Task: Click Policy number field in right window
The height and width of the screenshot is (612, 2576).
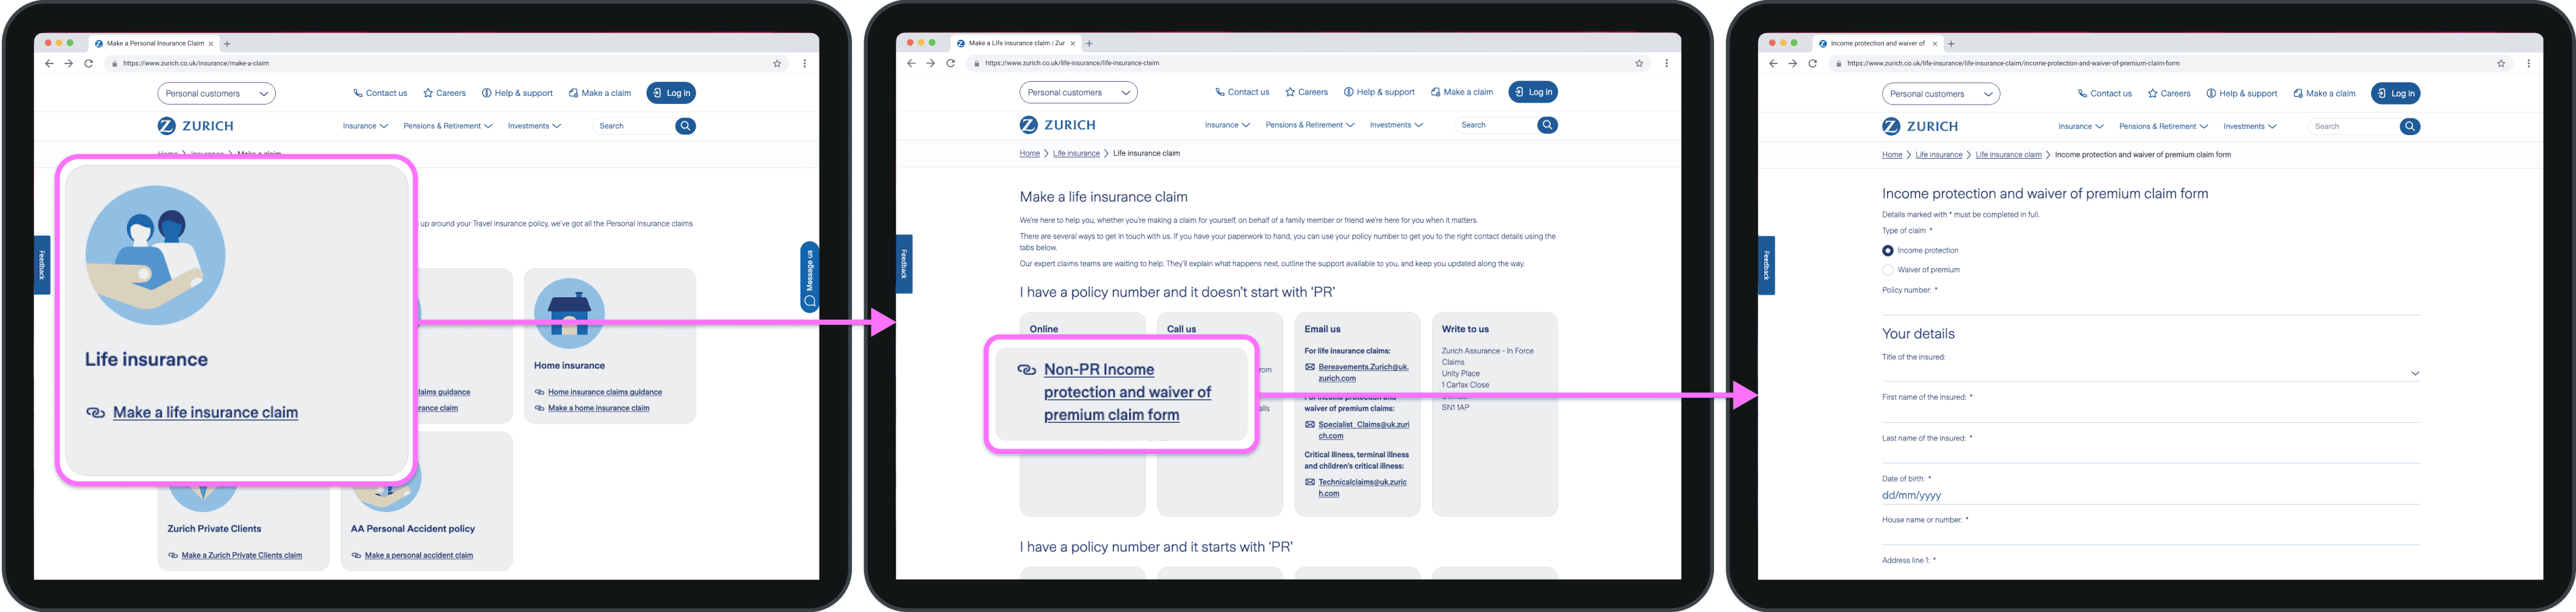Action: click(2151, 305)
